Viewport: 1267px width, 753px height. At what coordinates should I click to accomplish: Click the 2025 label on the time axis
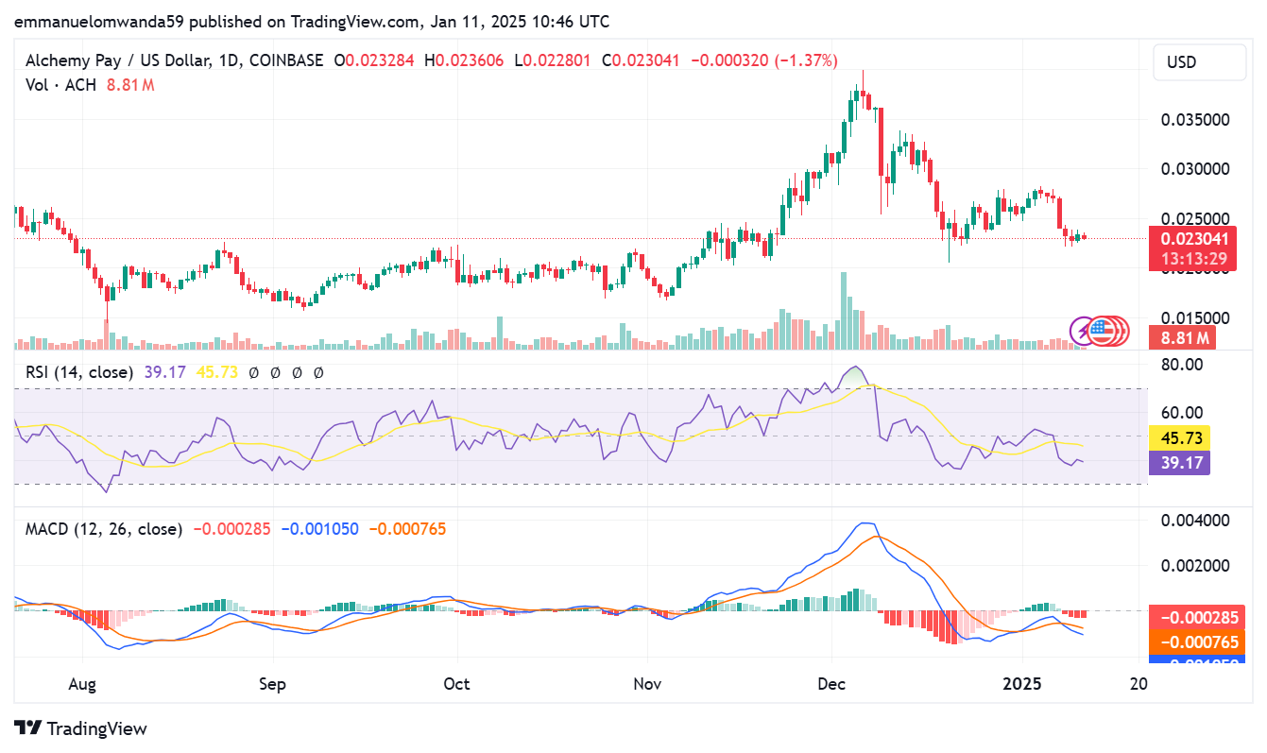click(1022, 682)
